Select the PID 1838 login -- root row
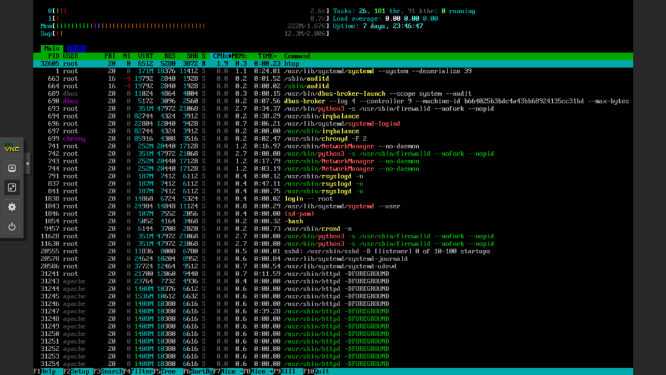666x375 pixels. [333, 199]
